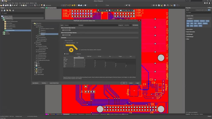Click the refresh-style icon in right toolbar
212x119 pixels.
175,5
